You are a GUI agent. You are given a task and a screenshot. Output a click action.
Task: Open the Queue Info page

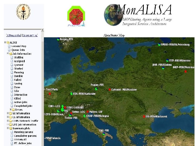(x=18, y=50)
